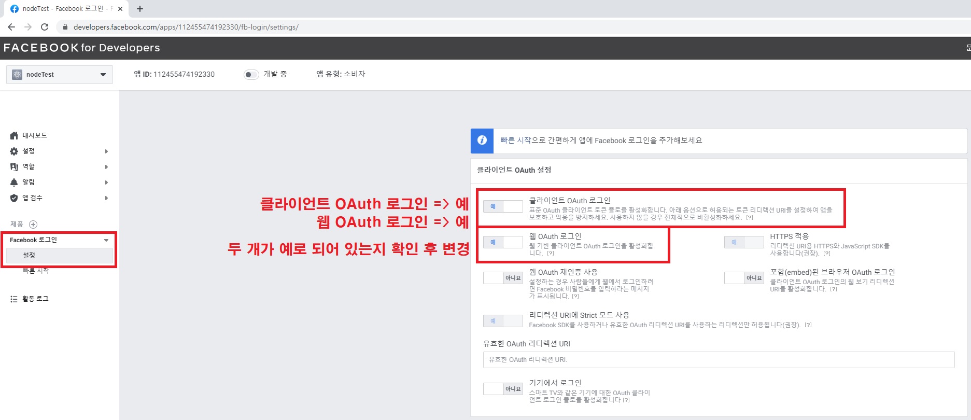Click the 빠른 시작 link in banner

point(516,141)
